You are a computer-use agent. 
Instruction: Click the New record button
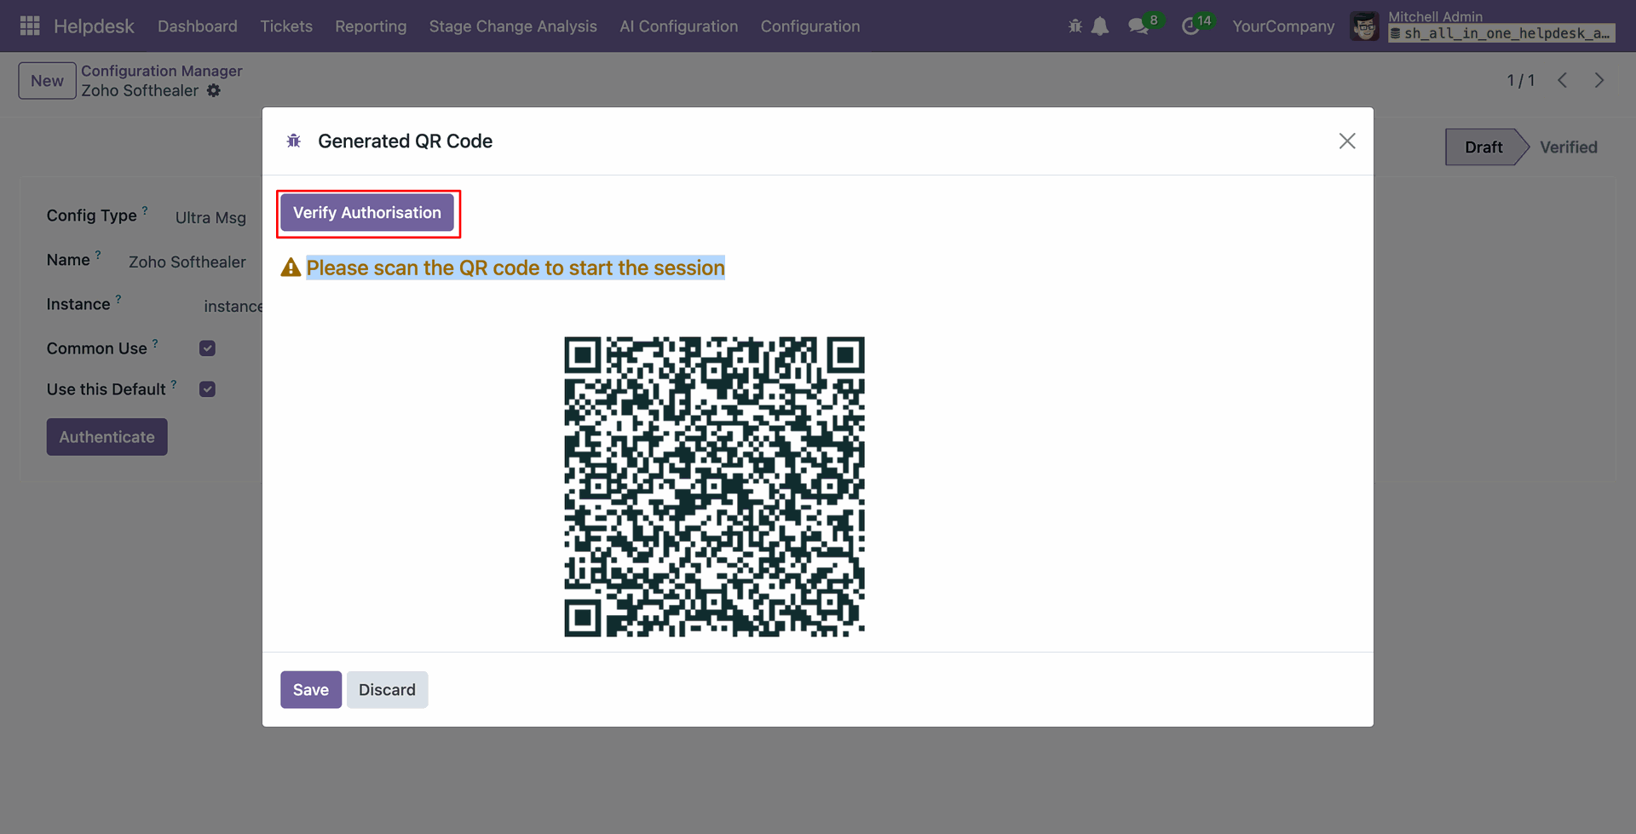coord(47,80)
